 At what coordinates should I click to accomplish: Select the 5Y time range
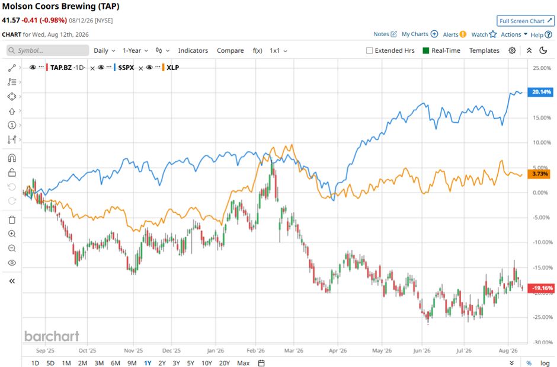191,363
